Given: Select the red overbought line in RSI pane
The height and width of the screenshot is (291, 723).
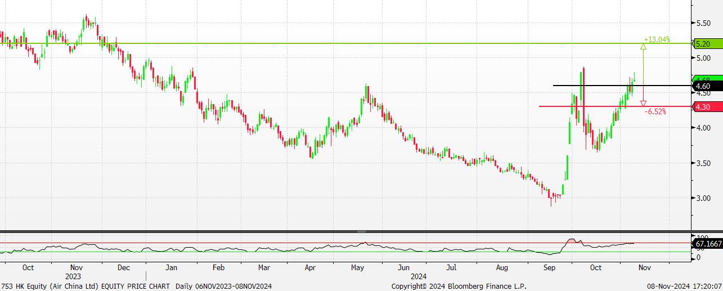Looking at the screenshot, I should point(345,243).
